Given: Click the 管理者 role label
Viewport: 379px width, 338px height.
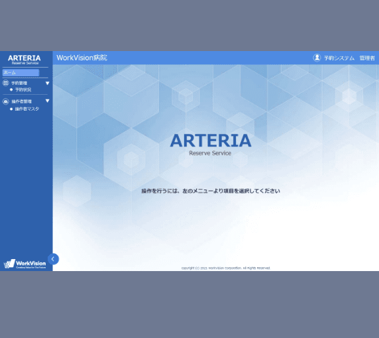Looking at the screenshot, I should point(367,58).
